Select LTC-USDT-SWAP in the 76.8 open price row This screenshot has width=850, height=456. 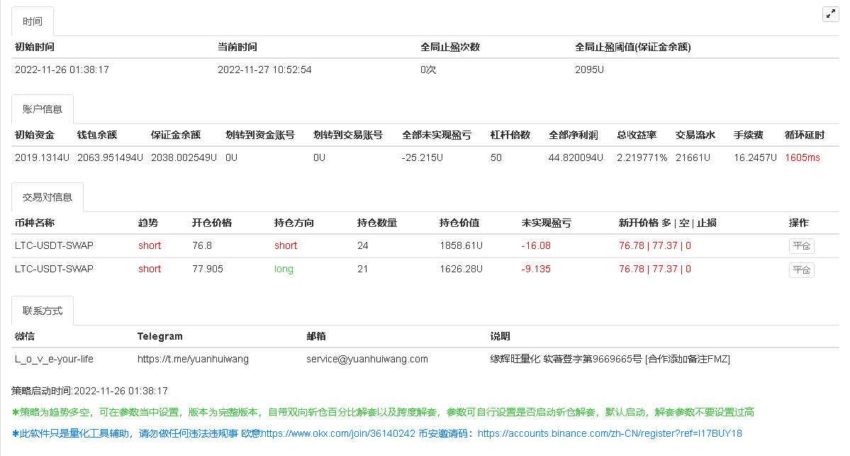coord(54,245)
